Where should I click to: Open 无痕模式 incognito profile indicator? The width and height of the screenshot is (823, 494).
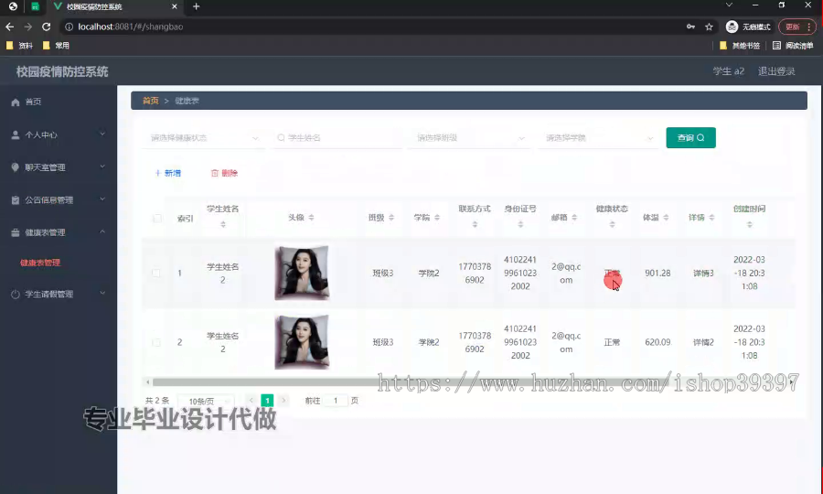coord(748,27)
